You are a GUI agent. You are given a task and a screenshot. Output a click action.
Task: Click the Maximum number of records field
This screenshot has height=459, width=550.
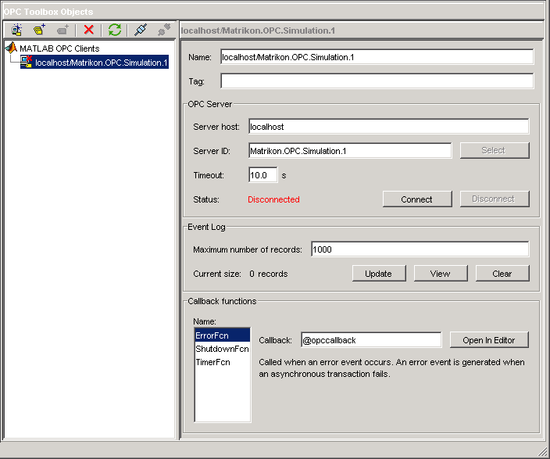pos(420,249)
